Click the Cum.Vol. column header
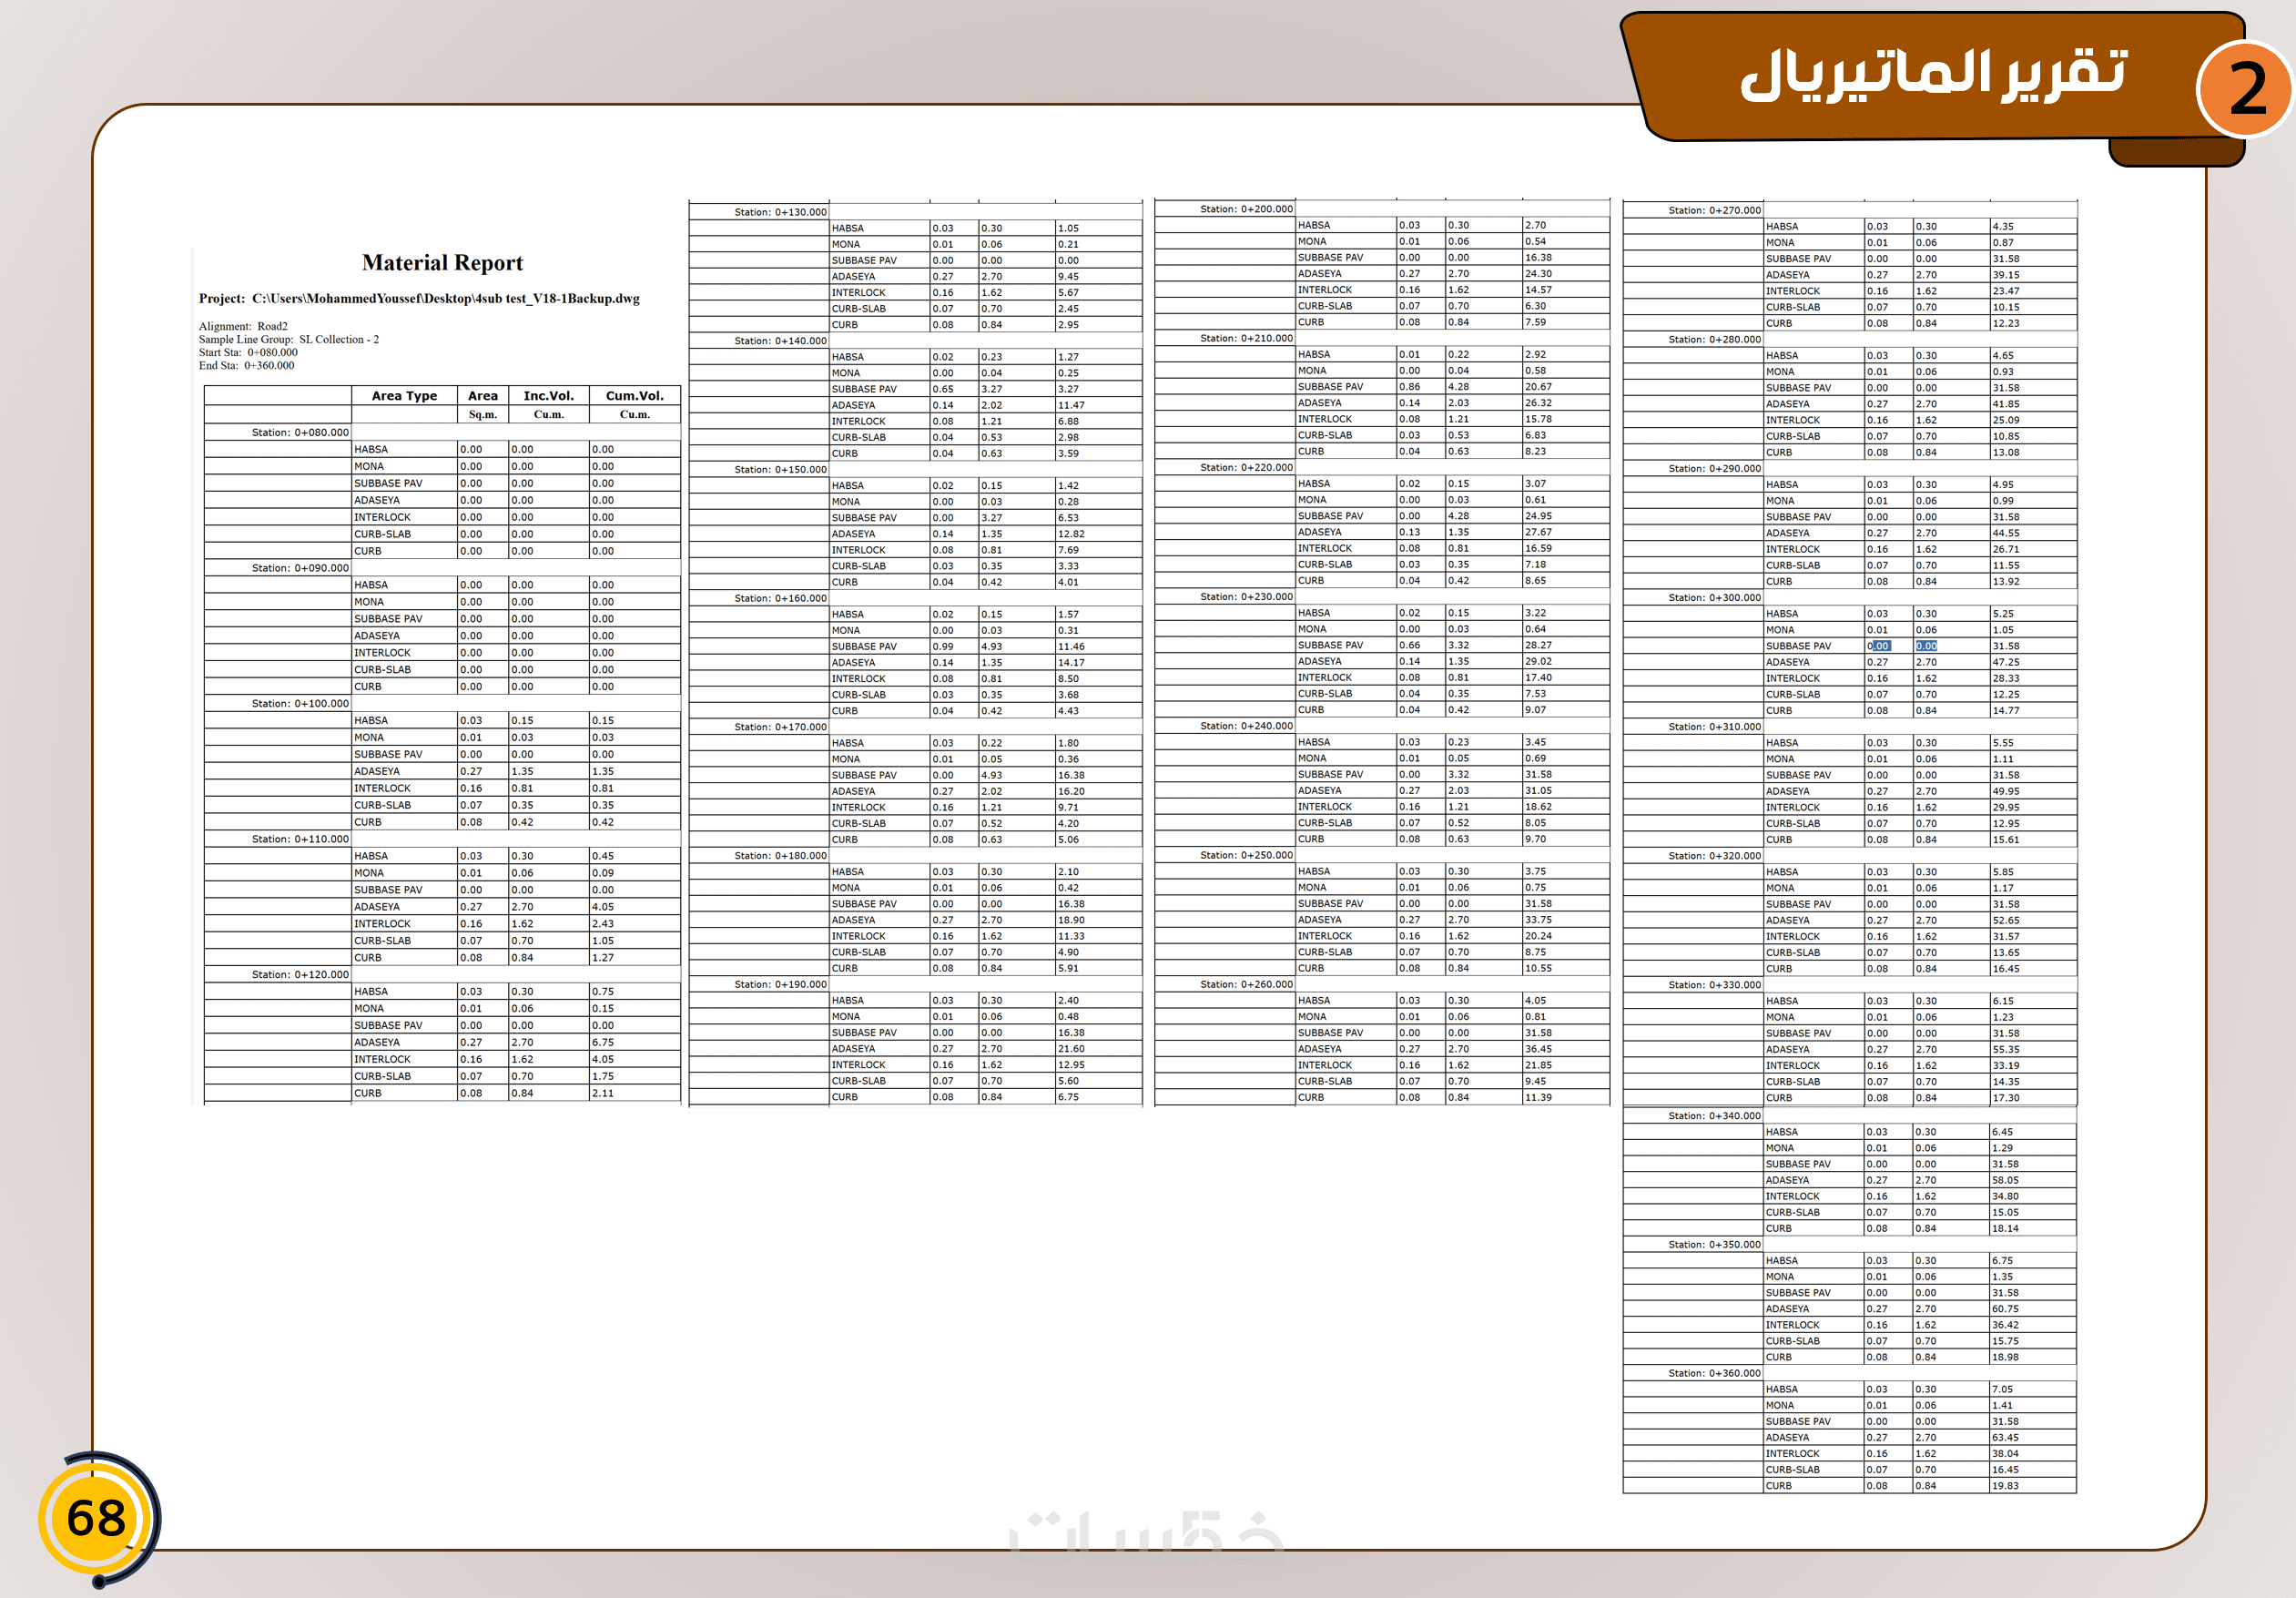2296x1598 pixels. coord(634,396)
